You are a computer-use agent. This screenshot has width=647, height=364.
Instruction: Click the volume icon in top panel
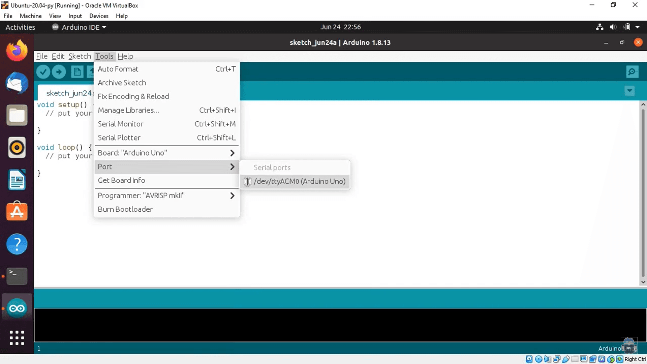pyautogui.click(x=613, y=27)
